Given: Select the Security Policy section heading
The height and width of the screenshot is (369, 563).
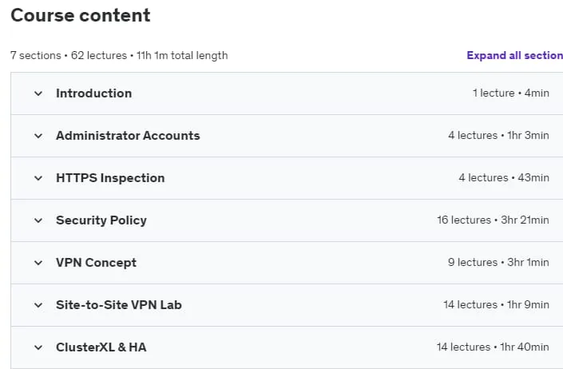Looking at the screenshot, I should tap(101, 220).
